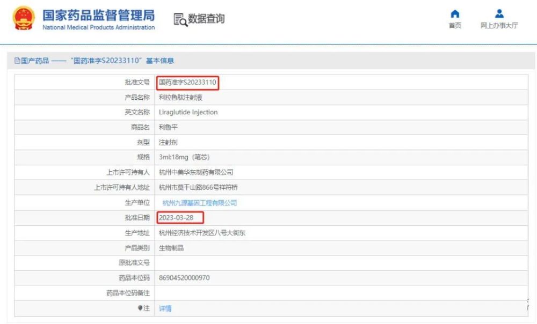Click the bullet icon beside 注

pos(140,308)
